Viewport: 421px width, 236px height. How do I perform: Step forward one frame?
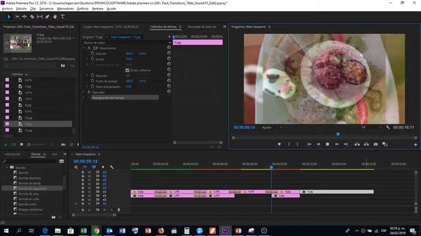[x=336, y=144]
